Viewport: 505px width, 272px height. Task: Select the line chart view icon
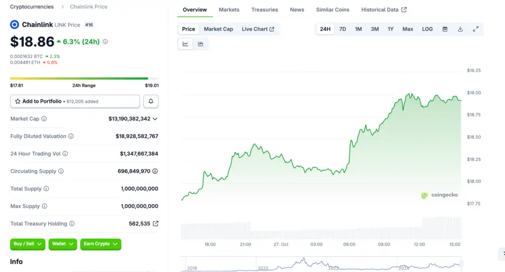185,44
